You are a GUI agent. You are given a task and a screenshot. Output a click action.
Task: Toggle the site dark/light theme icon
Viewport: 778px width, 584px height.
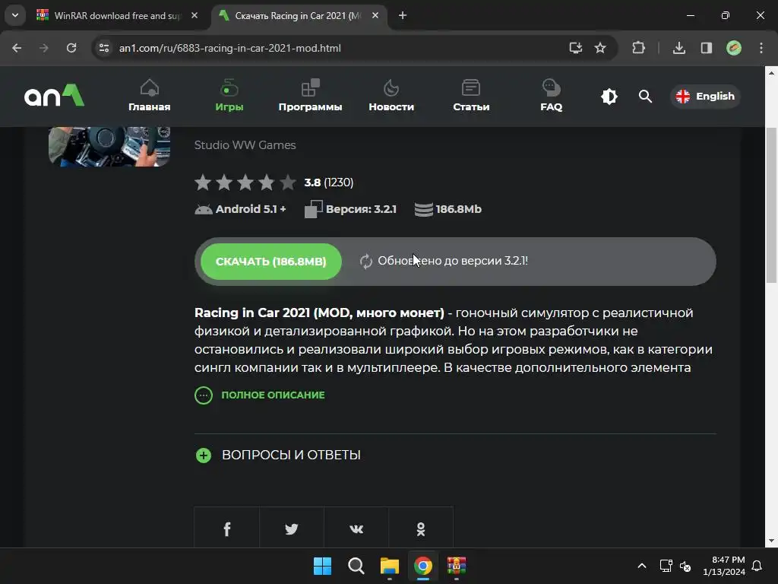[x=609, y=97]
